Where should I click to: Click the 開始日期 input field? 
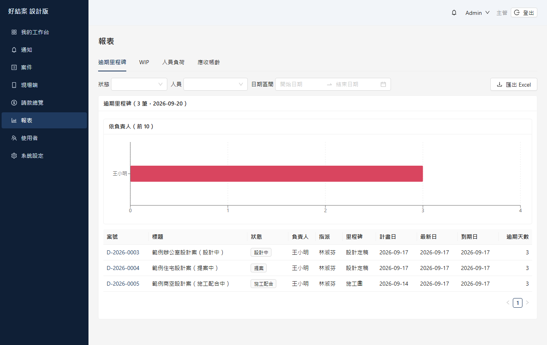[x=301, y=84]
